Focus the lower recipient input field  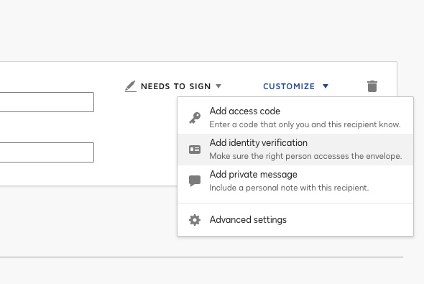pos(47,152)
